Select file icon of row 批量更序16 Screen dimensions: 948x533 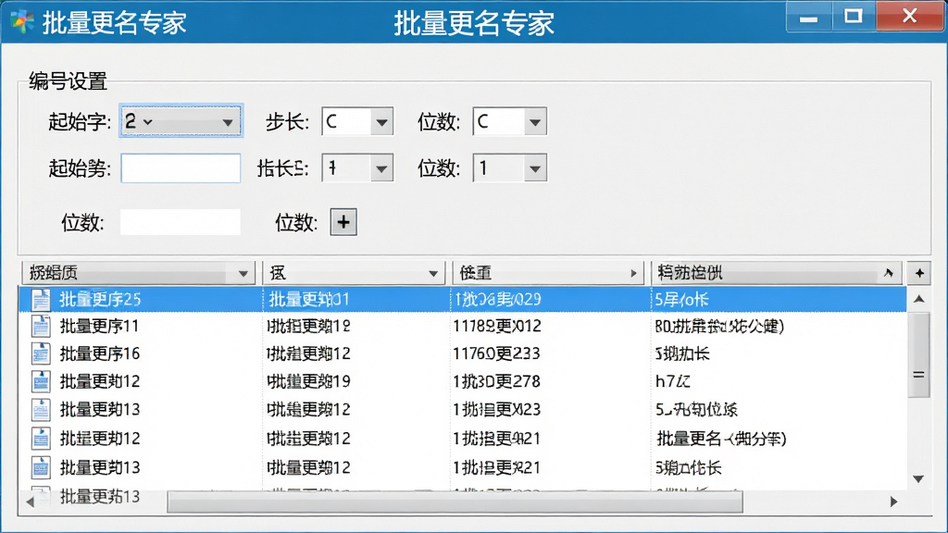(x=41, y=353)
